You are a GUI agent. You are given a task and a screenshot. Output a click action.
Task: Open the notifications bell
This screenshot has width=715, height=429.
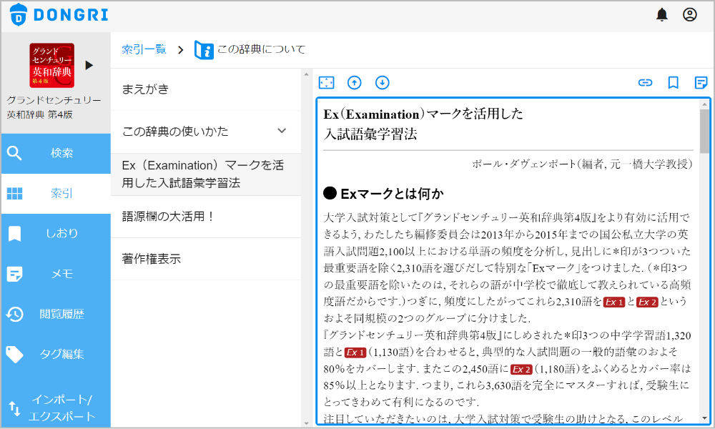[661, 14]
